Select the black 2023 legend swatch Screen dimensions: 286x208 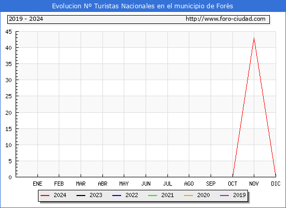click(x=81, y=196)
